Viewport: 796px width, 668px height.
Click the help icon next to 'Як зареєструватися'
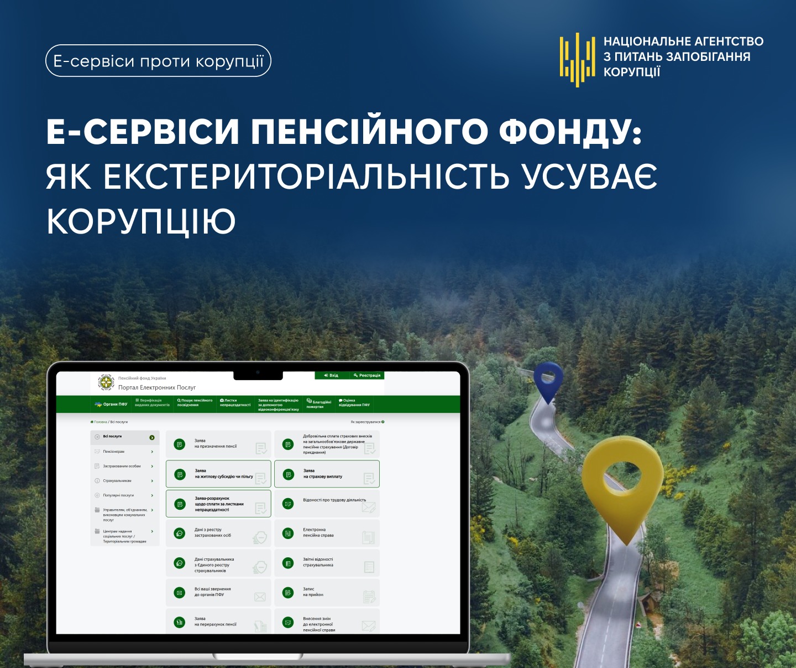pos(383,422)
